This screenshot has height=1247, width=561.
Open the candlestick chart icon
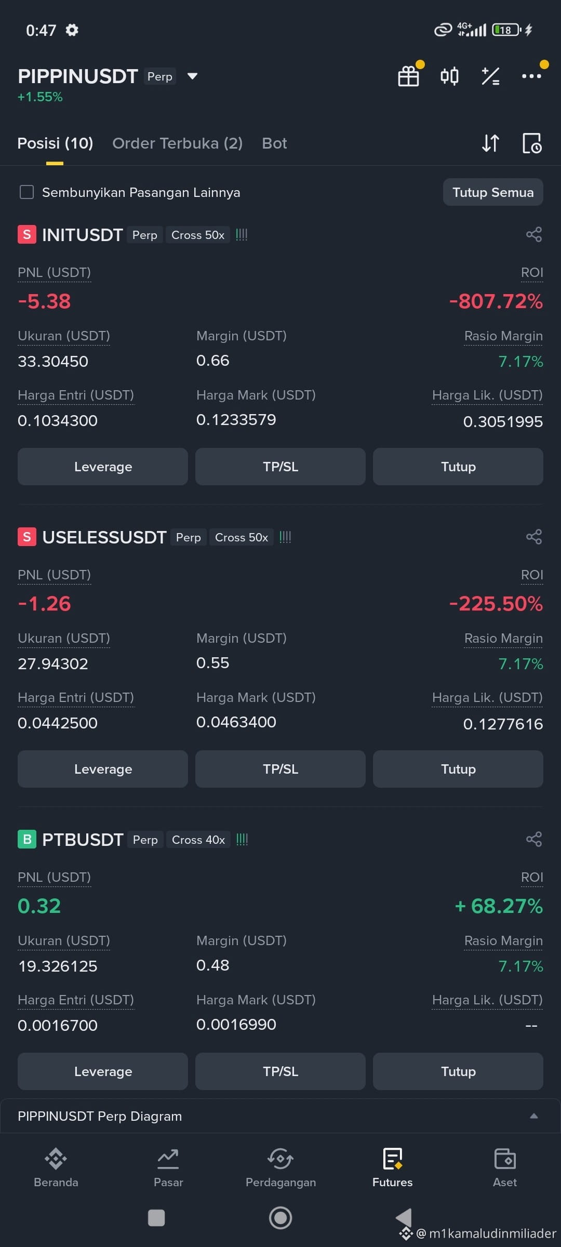449,76
